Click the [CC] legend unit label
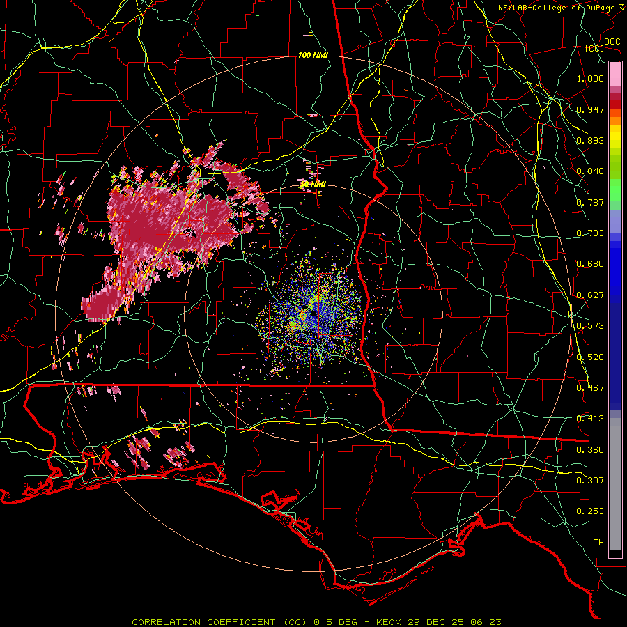Viewport: 627px width, 627px height. [x=595, y=48]
